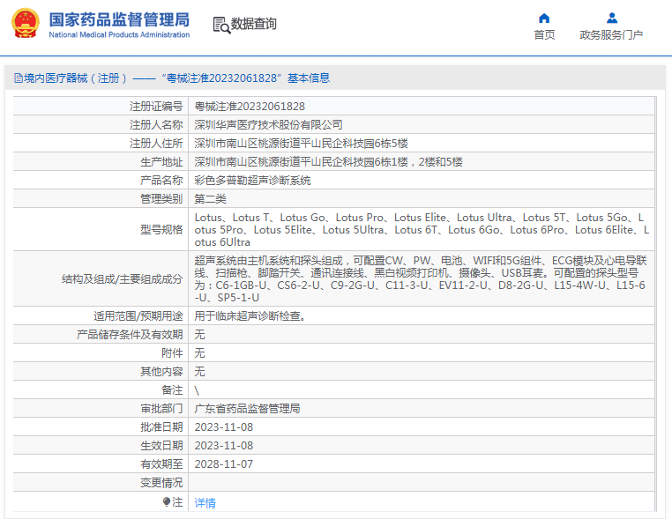
Task: Click registrant address ending in 6栋5楼
Action: [301, 143]
